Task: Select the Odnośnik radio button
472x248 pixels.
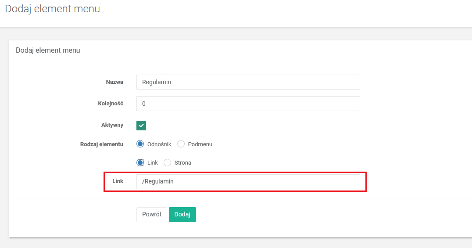Action: tap(140, 144)
